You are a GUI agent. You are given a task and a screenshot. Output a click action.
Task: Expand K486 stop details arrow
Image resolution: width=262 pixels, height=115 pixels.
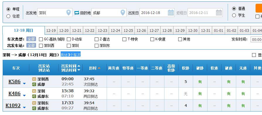(24, 95)
